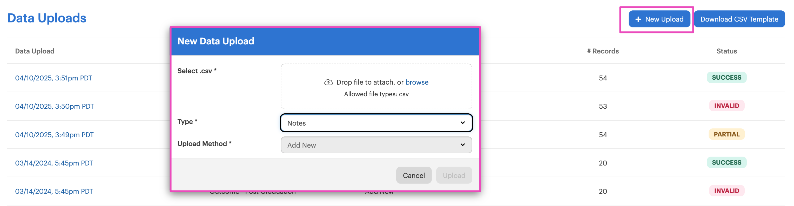
Task: Click the csv file drop zone
Action: (x=376, y=87)
